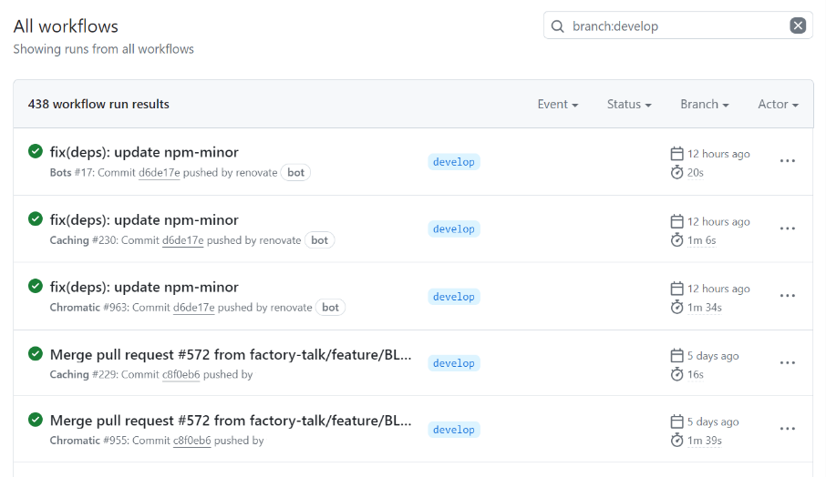The height and width of the screenshot is (477, 826).
Task: Click the calendar icon on Caching #229 row
Action: click(x=676, y=356)
